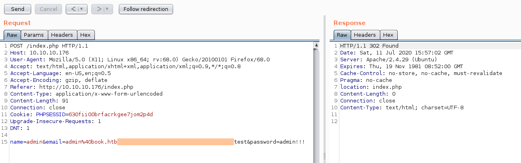The height and width of the screenshot is (163, 521).
Task: Open the forward history dropdown arrow
Action: click(x=107, y=9)
